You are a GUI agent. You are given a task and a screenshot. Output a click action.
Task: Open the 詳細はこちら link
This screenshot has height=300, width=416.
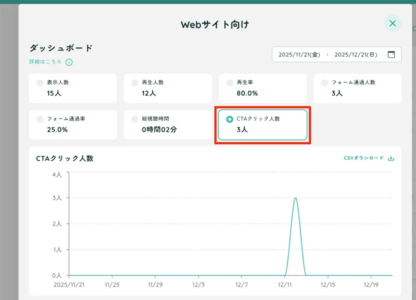pos(45,61)
